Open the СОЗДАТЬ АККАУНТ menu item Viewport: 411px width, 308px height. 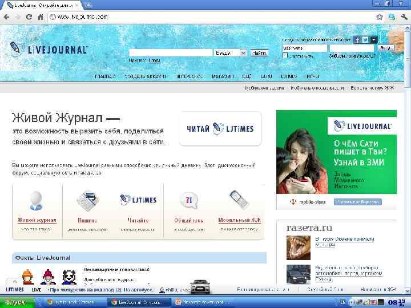[145, 76]
